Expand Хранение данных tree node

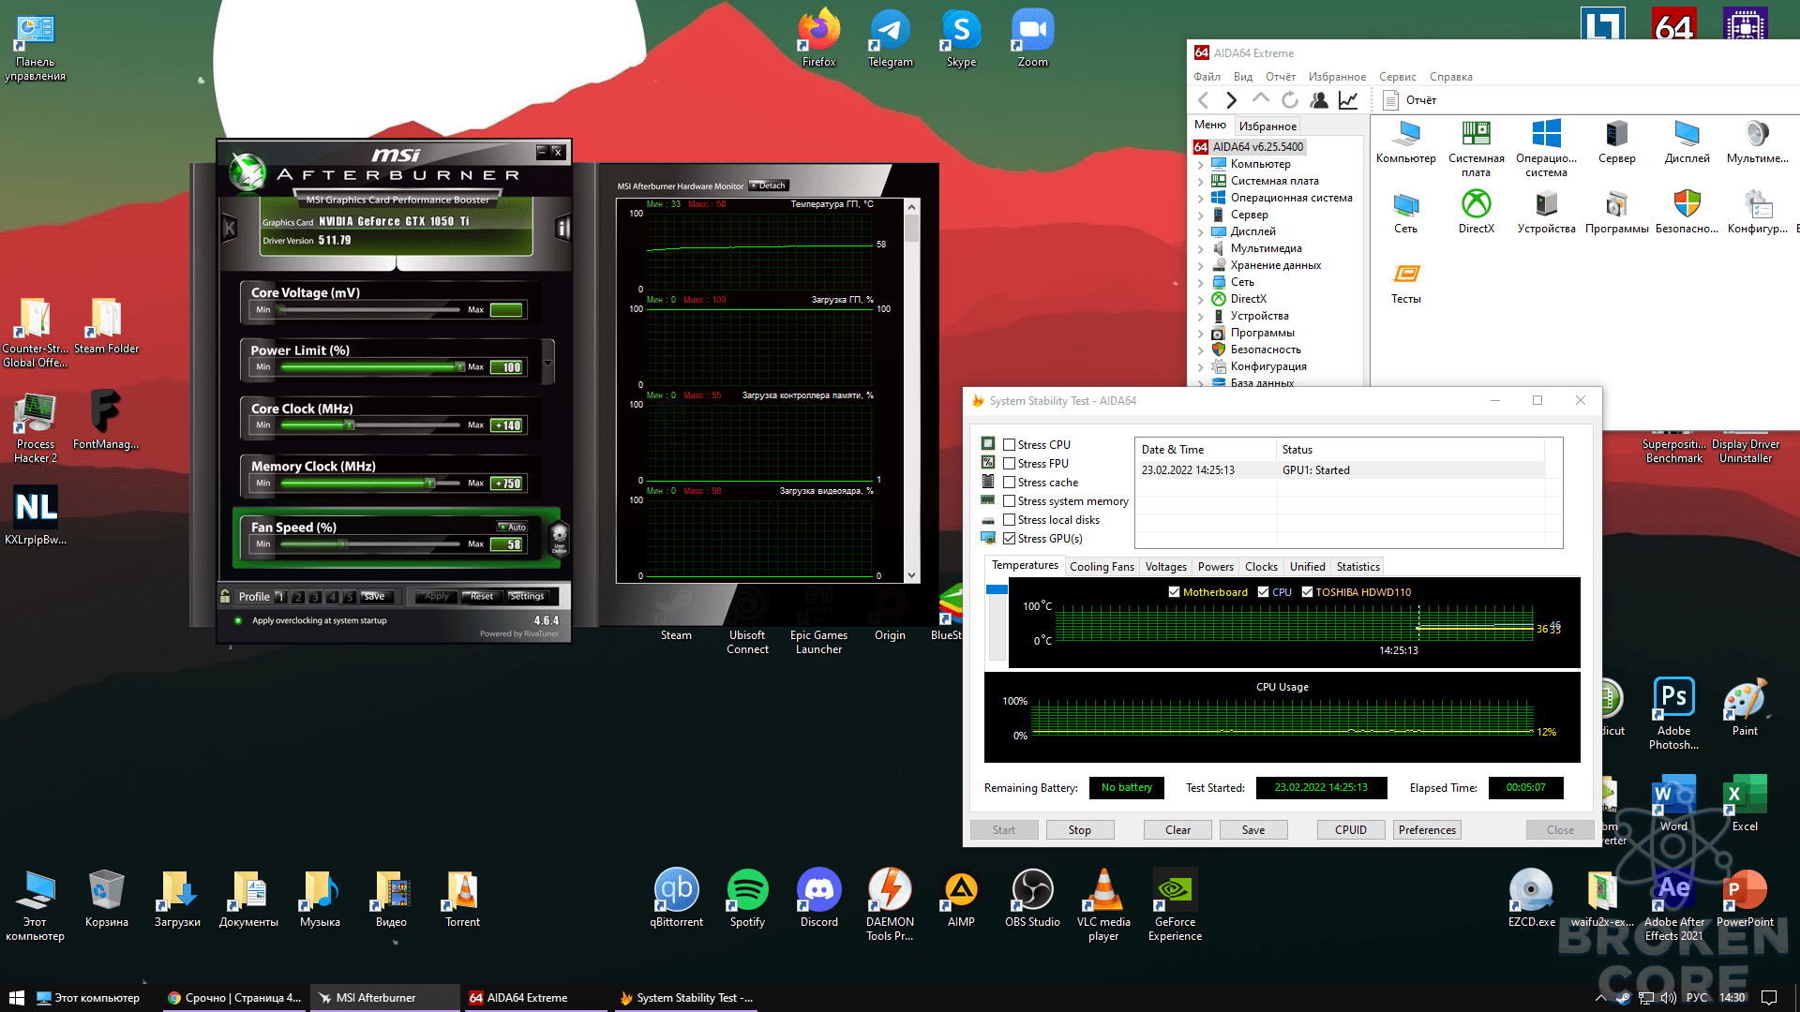click(x=1201, y=265)
